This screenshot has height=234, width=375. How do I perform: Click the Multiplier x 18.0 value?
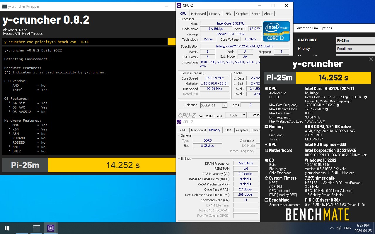214,84
